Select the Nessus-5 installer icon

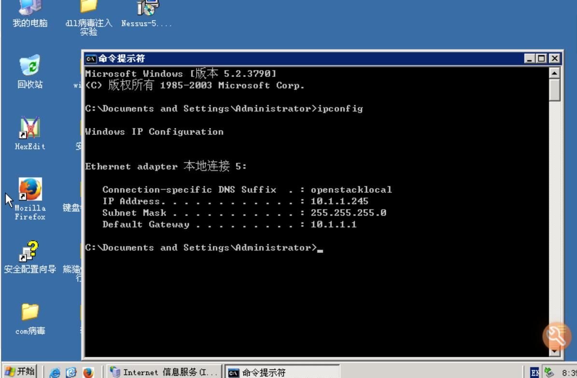(x=146, y=14)
